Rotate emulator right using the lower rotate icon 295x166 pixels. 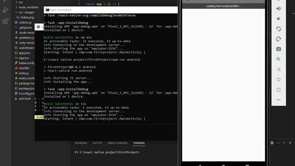click(278, 39)
